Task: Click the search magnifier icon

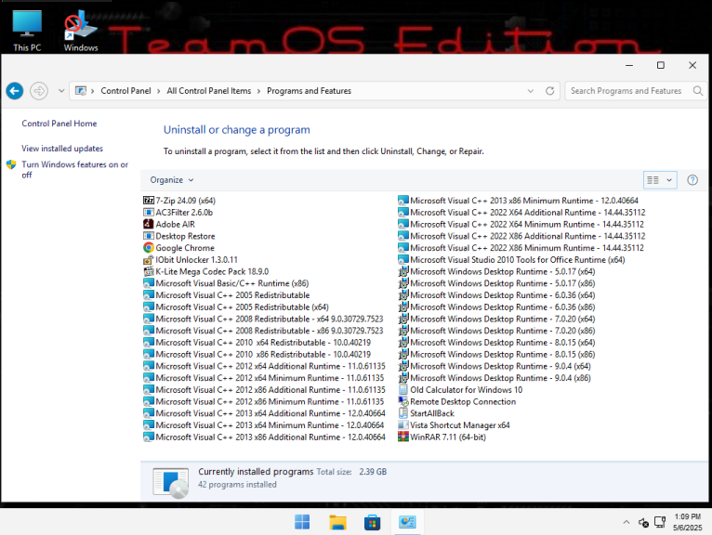Action: (x=698, y=91)
